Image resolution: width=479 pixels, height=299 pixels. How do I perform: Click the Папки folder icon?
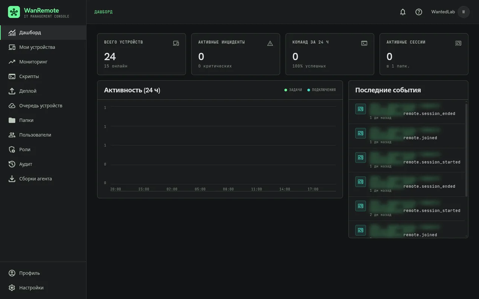tap(12, 120)
